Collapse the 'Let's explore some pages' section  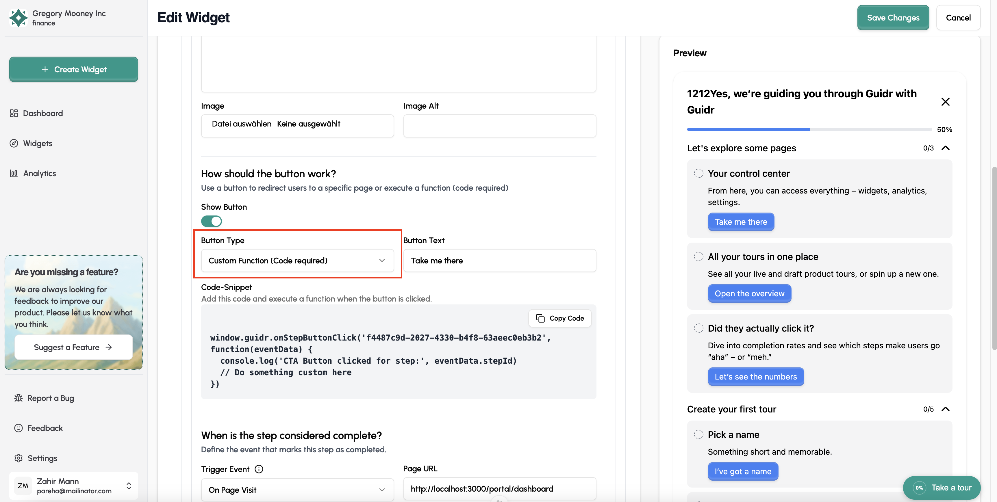click(946, 148)
